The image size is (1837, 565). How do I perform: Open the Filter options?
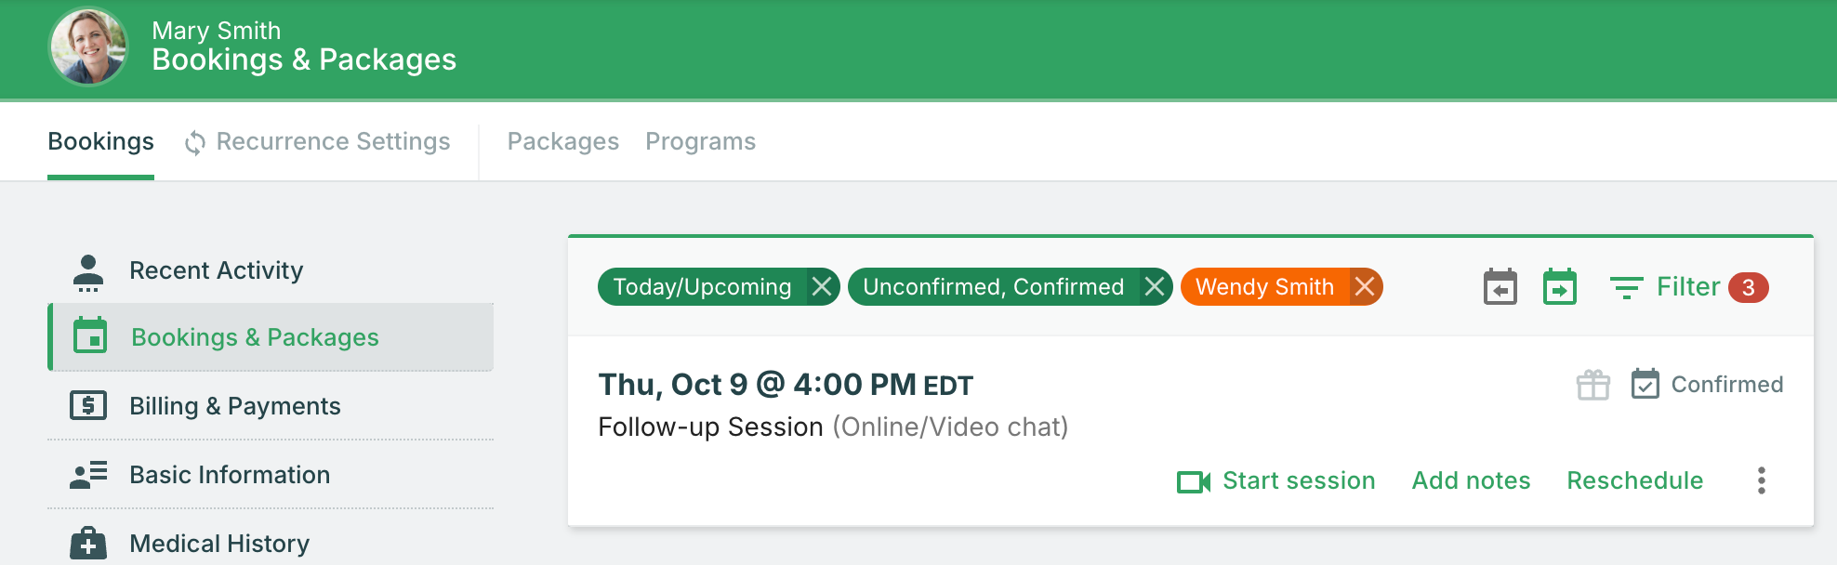click(1686, 287)
